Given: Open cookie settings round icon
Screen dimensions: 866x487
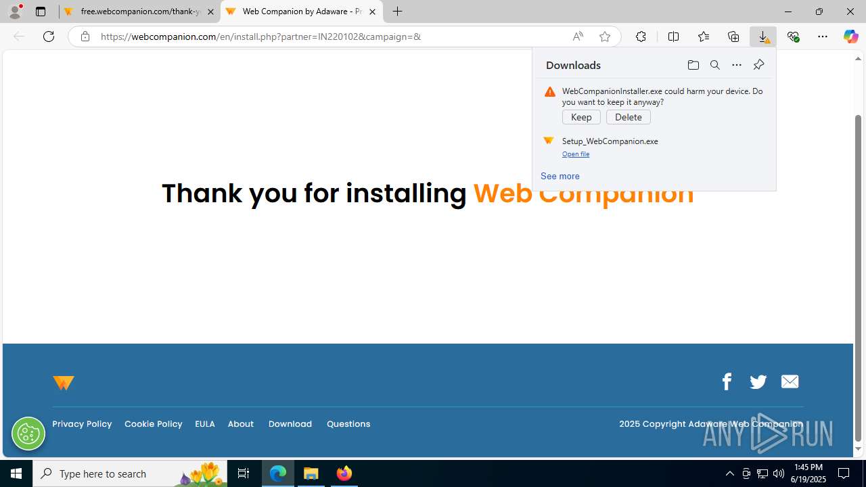Looking at the screenshot, I should 28,433.
